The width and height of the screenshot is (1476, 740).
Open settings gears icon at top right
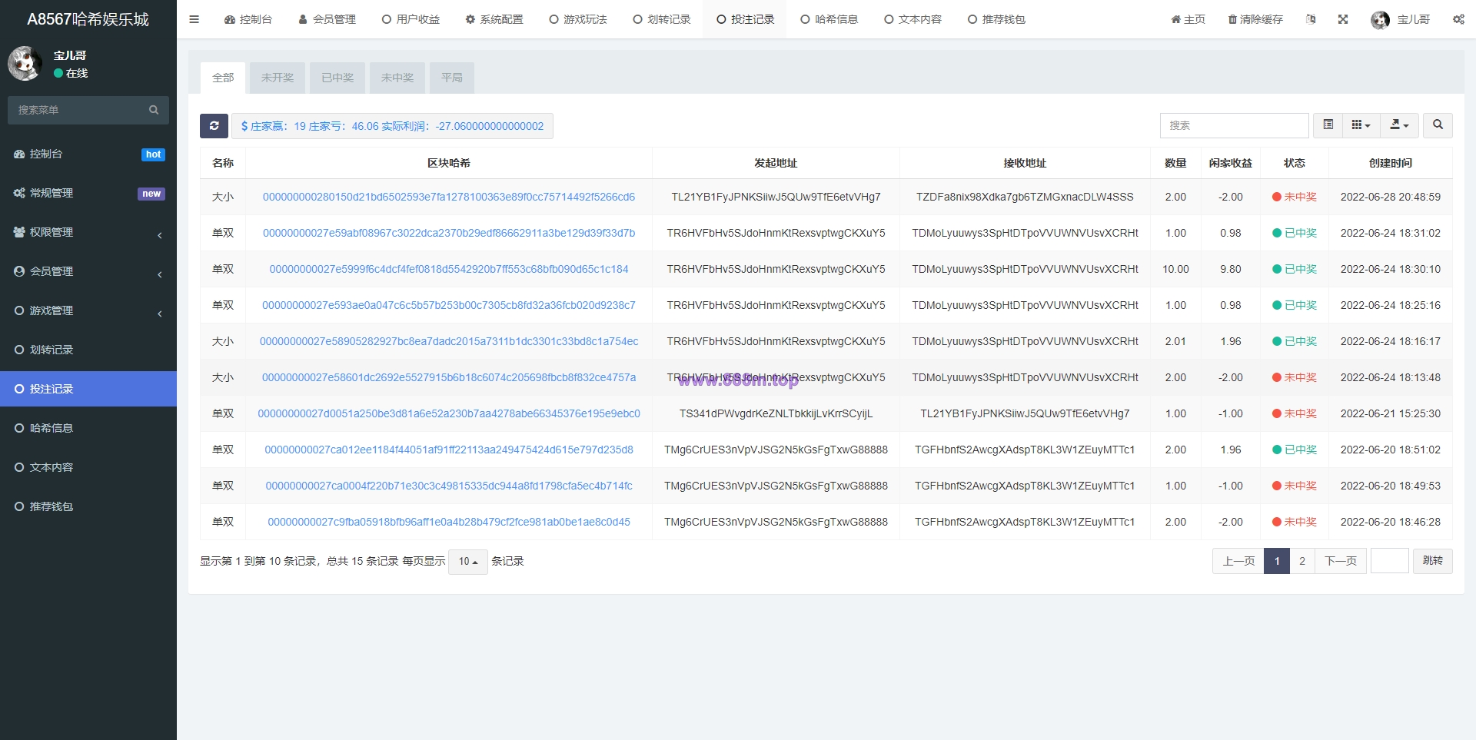tap(1458, 19)
